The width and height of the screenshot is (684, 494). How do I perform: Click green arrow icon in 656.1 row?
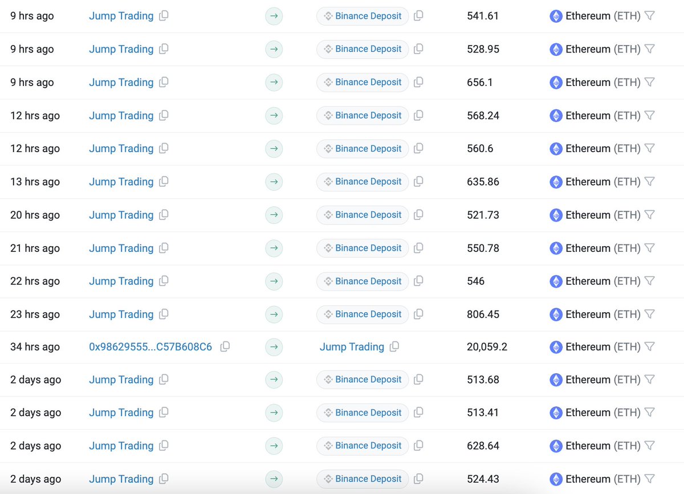click(274, 82)
